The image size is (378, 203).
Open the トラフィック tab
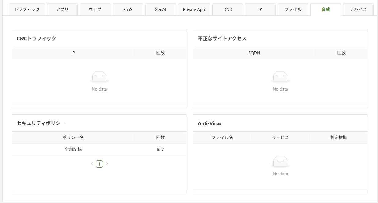[x=27, y=9]
